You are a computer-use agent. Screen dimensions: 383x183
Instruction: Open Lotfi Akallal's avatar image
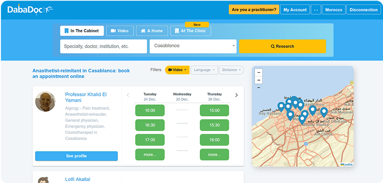click(43, 180)
